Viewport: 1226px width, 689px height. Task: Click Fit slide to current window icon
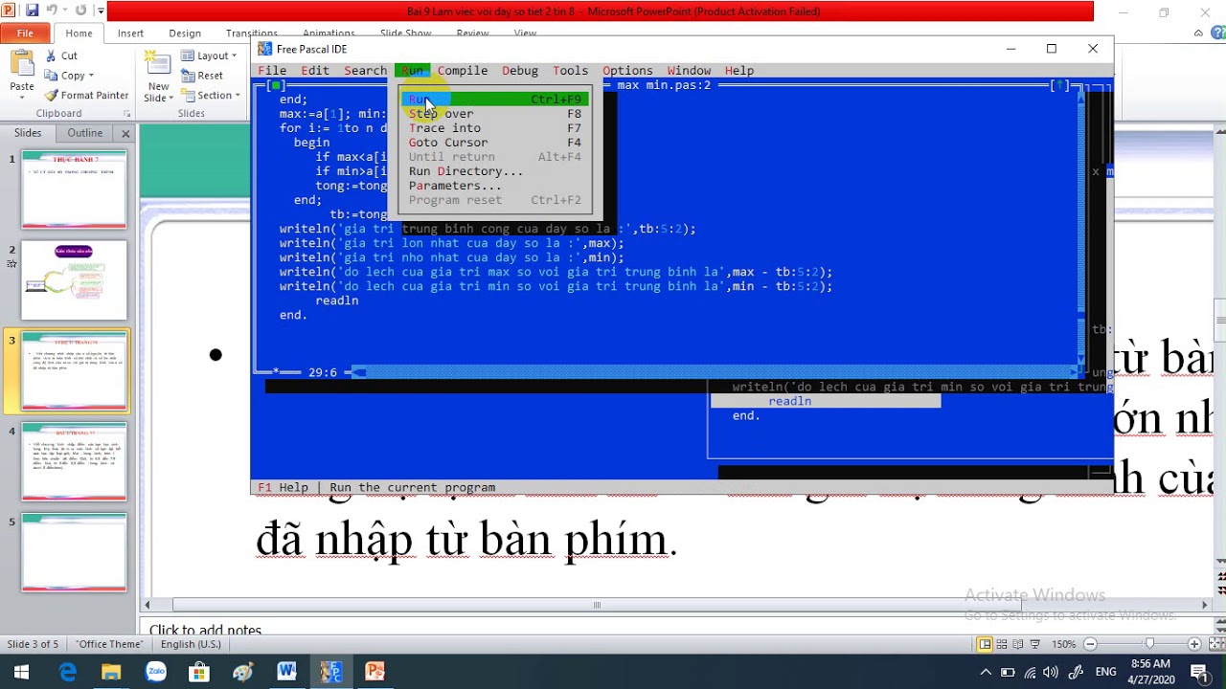1214,644
